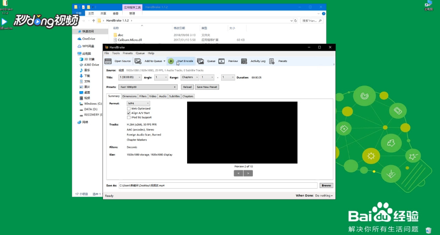
Task: Click the green Start Encode play icon
Action: pyautogui.click(x=171, y=61)
